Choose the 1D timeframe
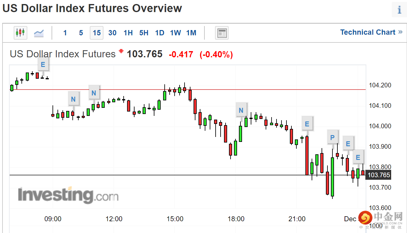The width and height of the screenshot is (407, 233). coord(160,33)
